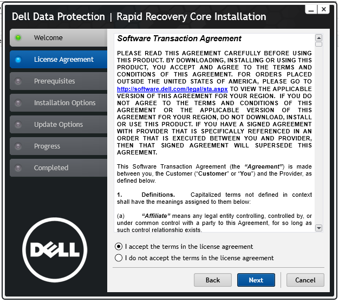Click the Dell logo emblem
The width and height of the screenshot is (339, 303).
[55, 250]
